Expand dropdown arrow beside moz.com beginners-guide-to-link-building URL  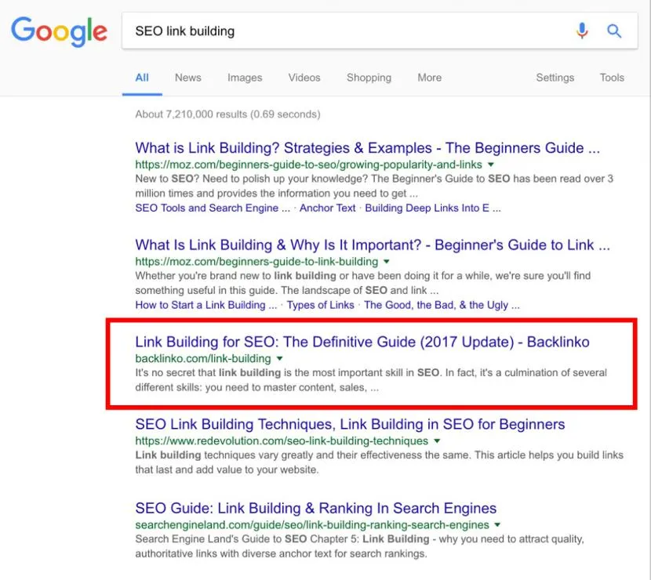(387, 262)
